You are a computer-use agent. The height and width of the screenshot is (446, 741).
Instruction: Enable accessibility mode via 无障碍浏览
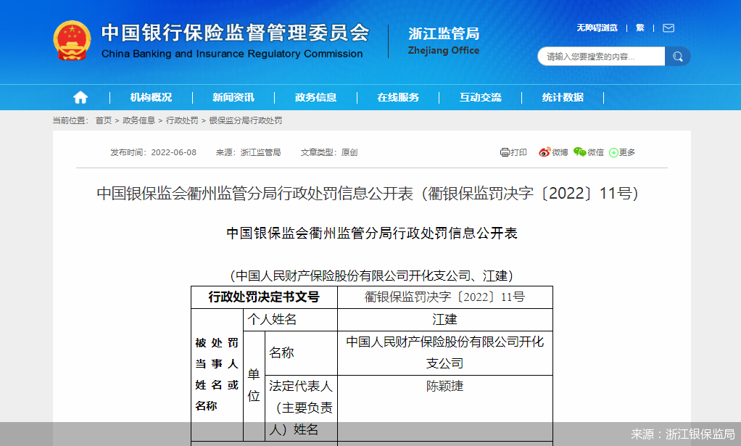pos(596,28)
